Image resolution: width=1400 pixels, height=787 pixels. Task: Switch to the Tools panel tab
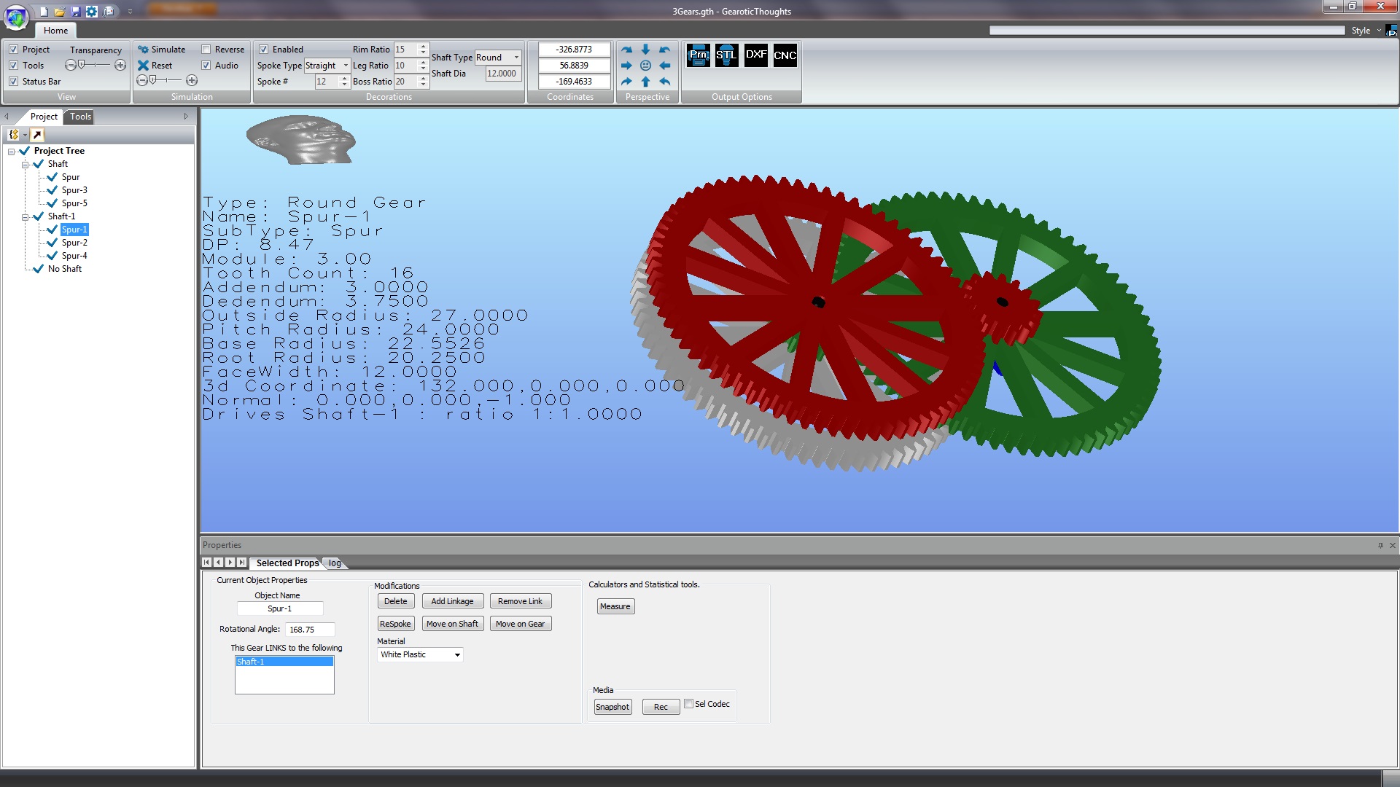tap(80, 117)
